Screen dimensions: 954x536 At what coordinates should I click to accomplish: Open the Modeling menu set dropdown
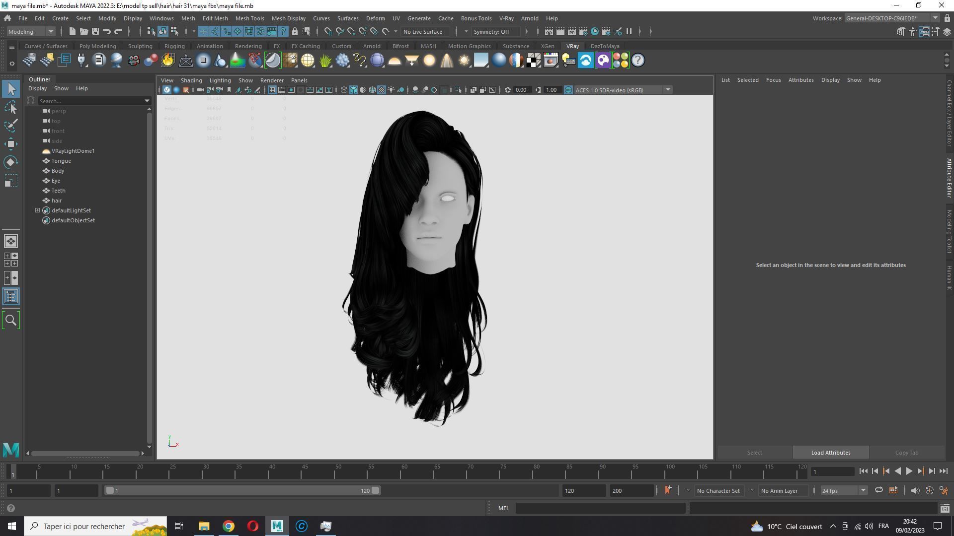(31, 32)
